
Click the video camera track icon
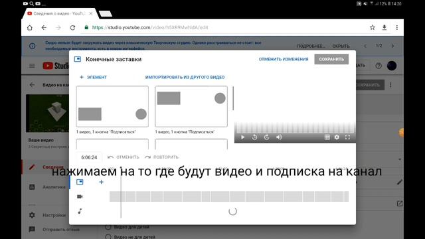coord(80,197)
